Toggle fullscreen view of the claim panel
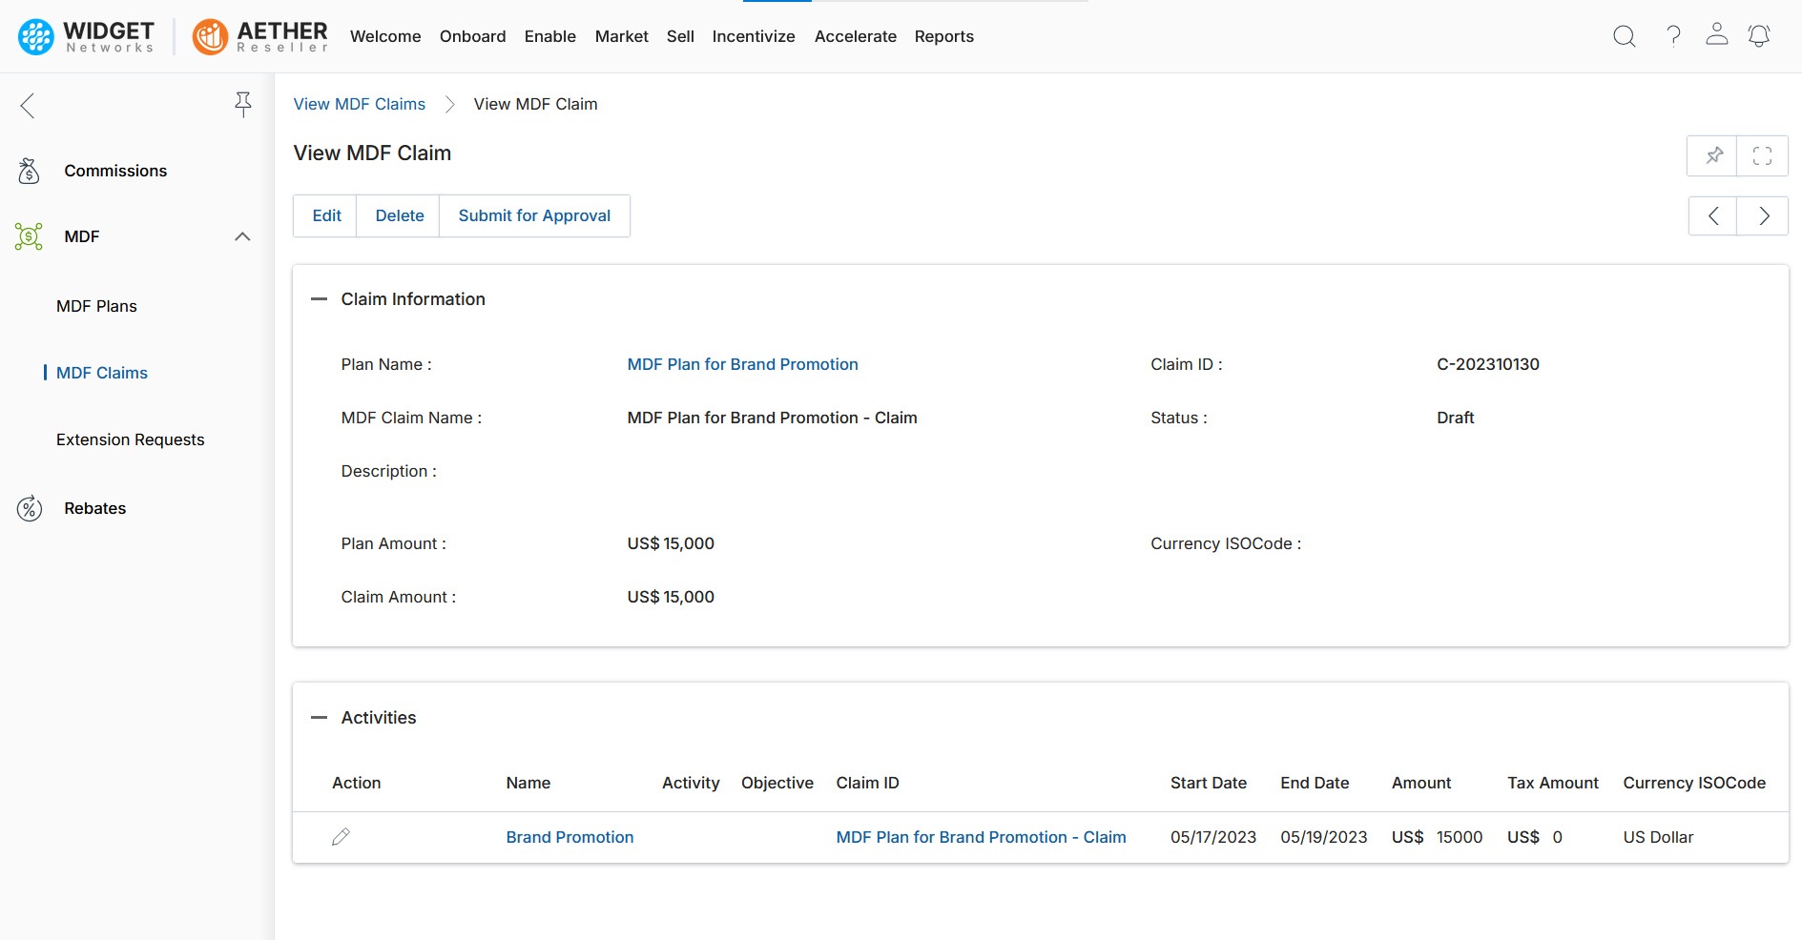 click(1762, 156)
